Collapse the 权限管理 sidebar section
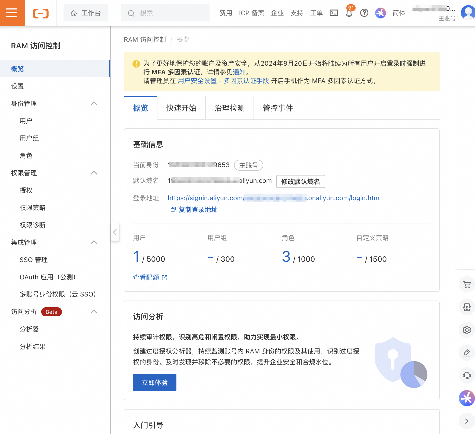Viewport: 475px width, 434px height. 94,173
